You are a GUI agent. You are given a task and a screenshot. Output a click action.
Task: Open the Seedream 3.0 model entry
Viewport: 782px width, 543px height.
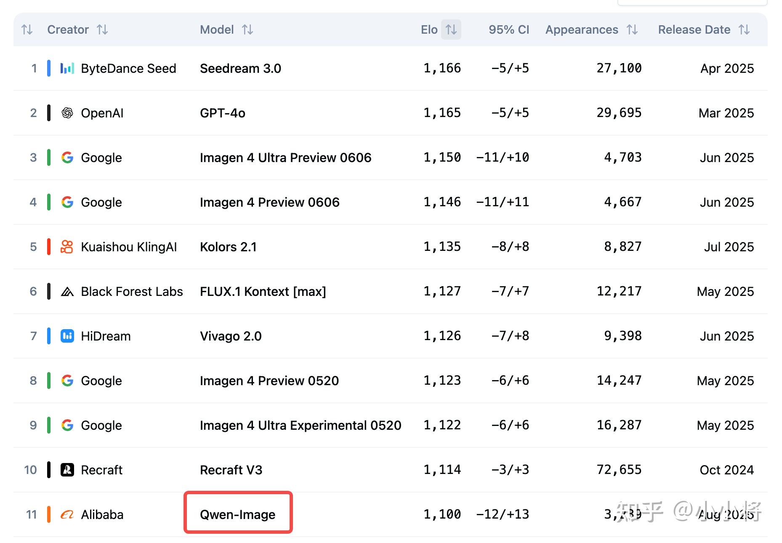[x=240, y=68]
